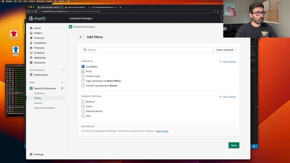Click the Marketing target icon
The image size is (290, 163).
31,58
